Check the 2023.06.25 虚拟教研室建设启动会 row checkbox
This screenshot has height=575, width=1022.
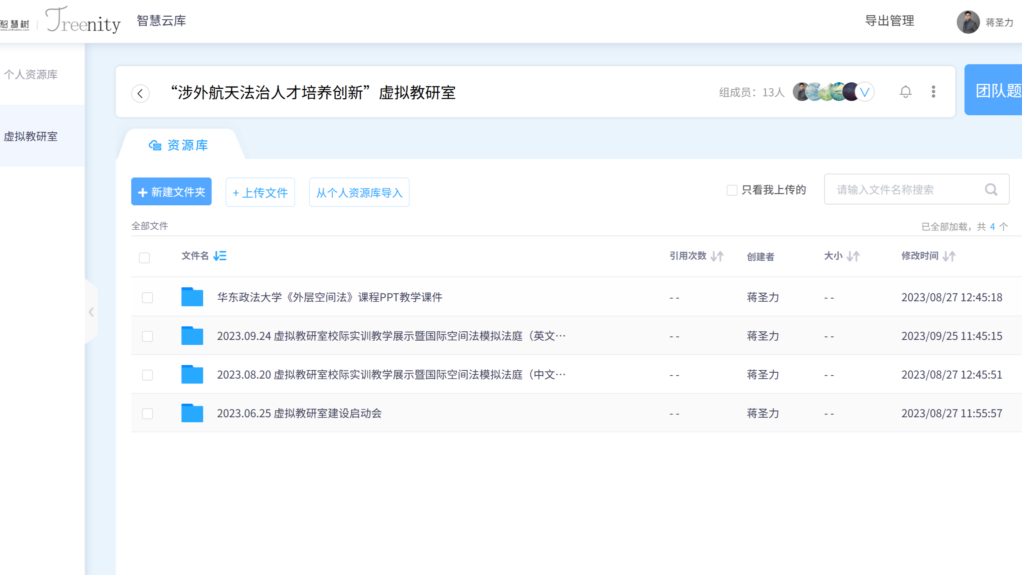point(147,413)
